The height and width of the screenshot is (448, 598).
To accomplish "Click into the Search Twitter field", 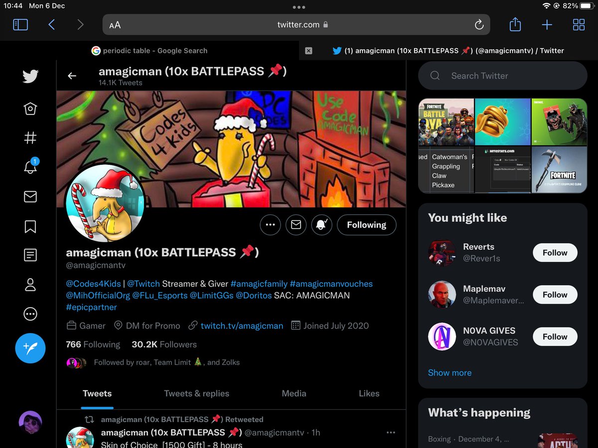I will click(x=503, y=76).
